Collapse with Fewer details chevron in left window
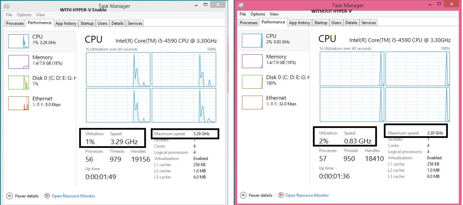 9,196
